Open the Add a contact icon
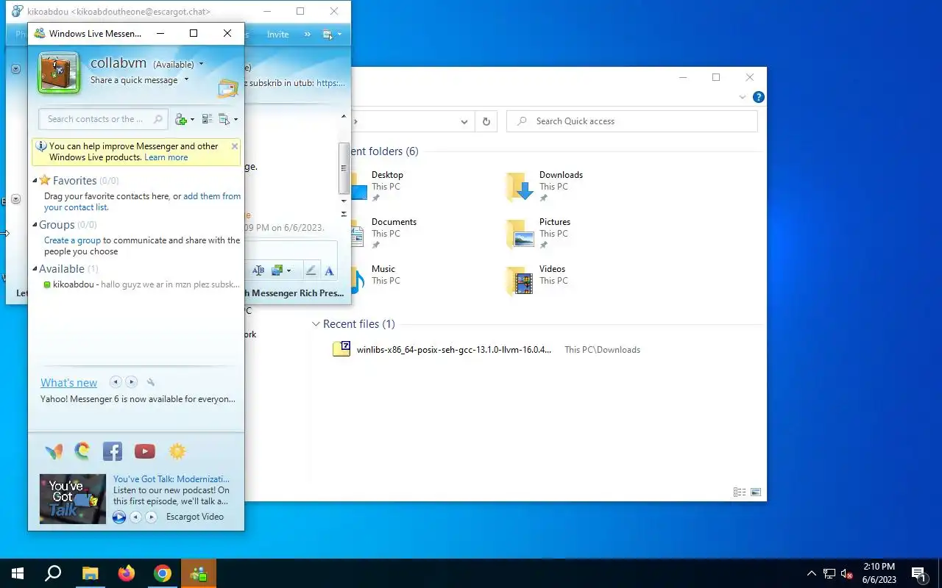 click(180, 119)
